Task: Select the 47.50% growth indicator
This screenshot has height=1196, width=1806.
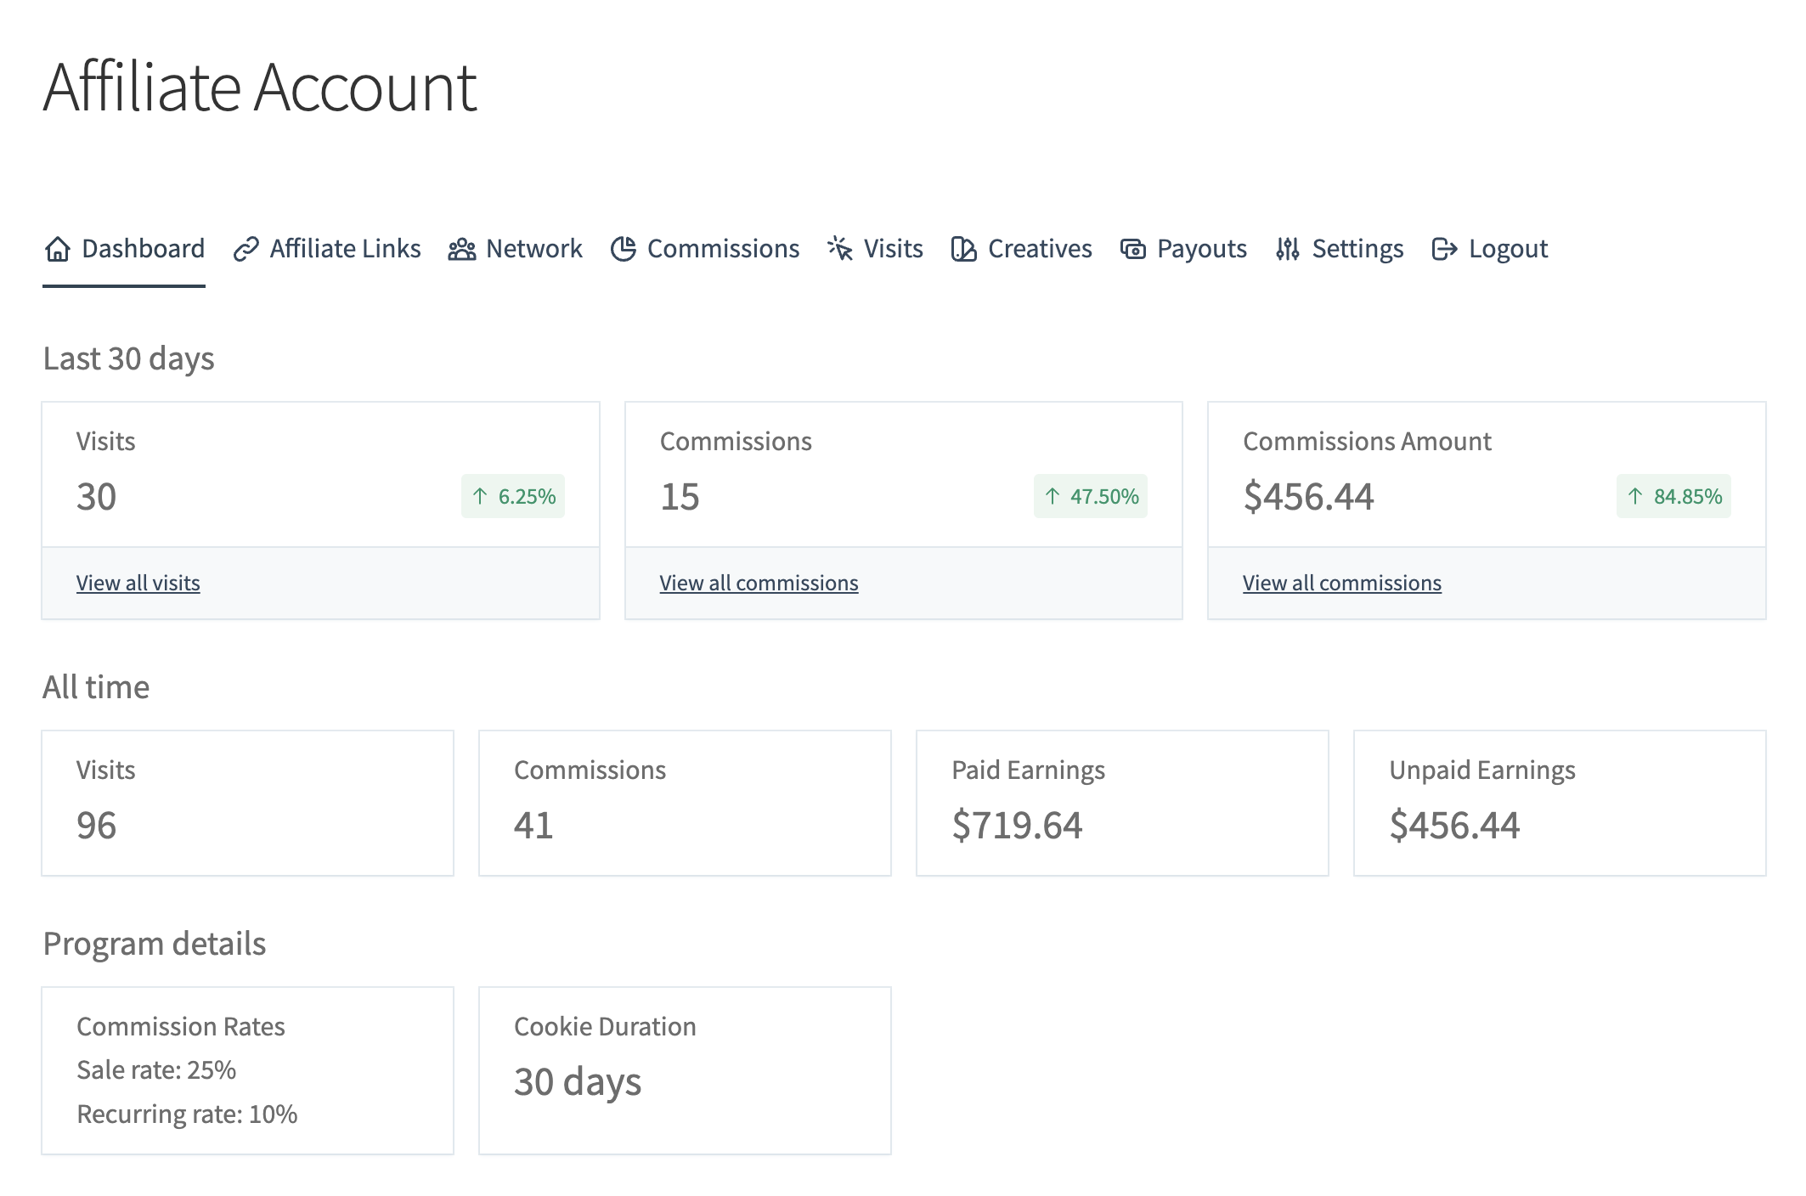Action: 1090,496
